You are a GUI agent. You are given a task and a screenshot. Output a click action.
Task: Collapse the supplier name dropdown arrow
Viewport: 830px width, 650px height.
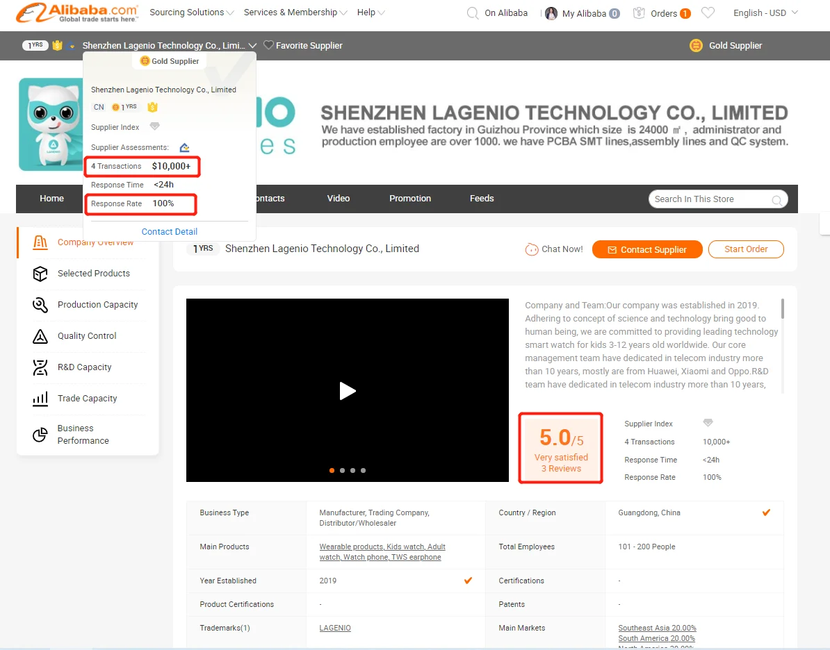click(x=252, y=45)
